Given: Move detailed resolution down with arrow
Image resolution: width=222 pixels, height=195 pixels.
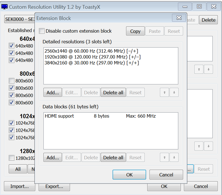Looking at the screenshot, I should [174, 93].
